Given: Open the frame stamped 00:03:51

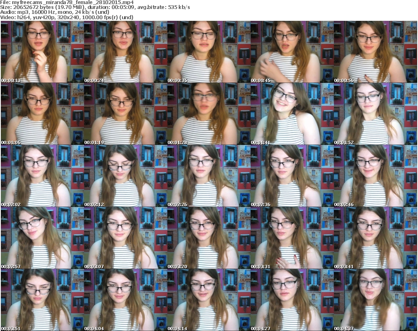Looking at the screenshot, I should pyautogui.click(x=42, y=300).
